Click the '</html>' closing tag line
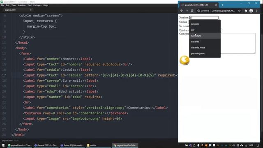Image resolution: width=263 pixels, height=148 pixels. (18, 135)
